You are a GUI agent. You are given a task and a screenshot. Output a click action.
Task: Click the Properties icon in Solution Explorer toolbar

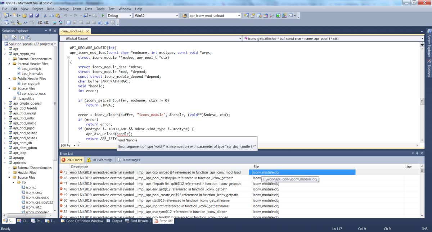[x=6, y=37]
